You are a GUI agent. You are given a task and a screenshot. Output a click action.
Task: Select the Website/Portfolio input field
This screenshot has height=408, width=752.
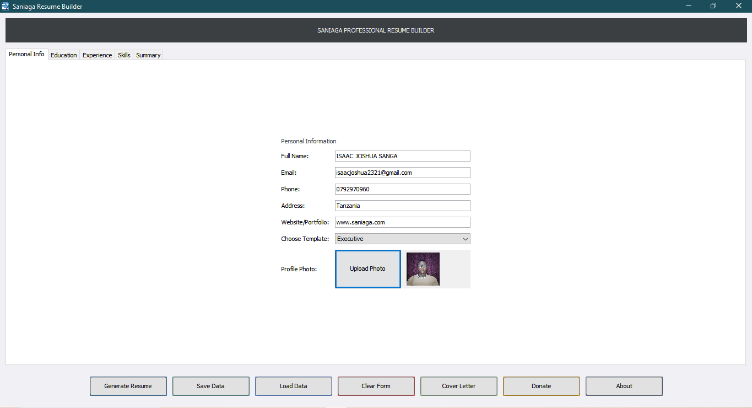point(403,222)
